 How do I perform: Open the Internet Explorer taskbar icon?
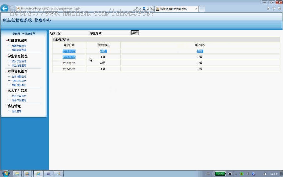click(38, 174)
